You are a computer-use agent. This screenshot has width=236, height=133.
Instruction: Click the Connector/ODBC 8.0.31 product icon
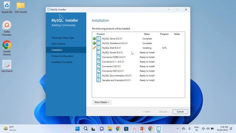[x=98, y=57]
